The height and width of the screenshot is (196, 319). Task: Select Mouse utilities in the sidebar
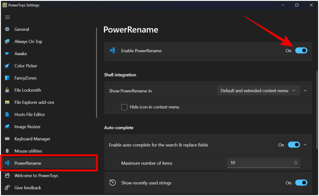tap(28, 151)
